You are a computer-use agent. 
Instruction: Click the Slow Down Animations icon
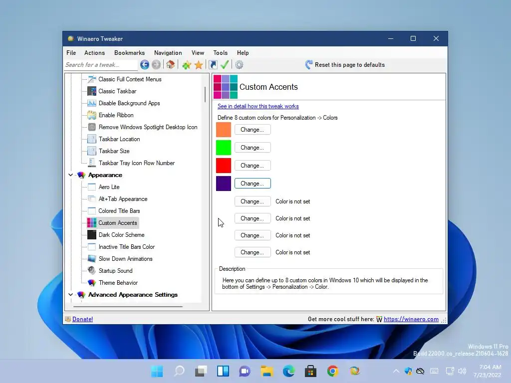point(92,259)
